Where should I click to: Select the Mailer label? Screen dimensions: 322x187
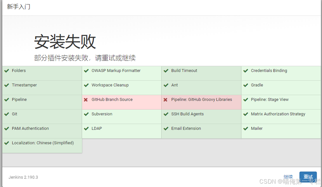pyautogui.click(x=257, y=129)
